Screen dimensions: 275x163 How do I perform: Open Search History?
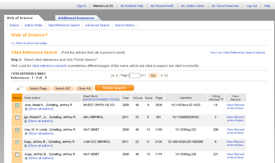point(125,25)
